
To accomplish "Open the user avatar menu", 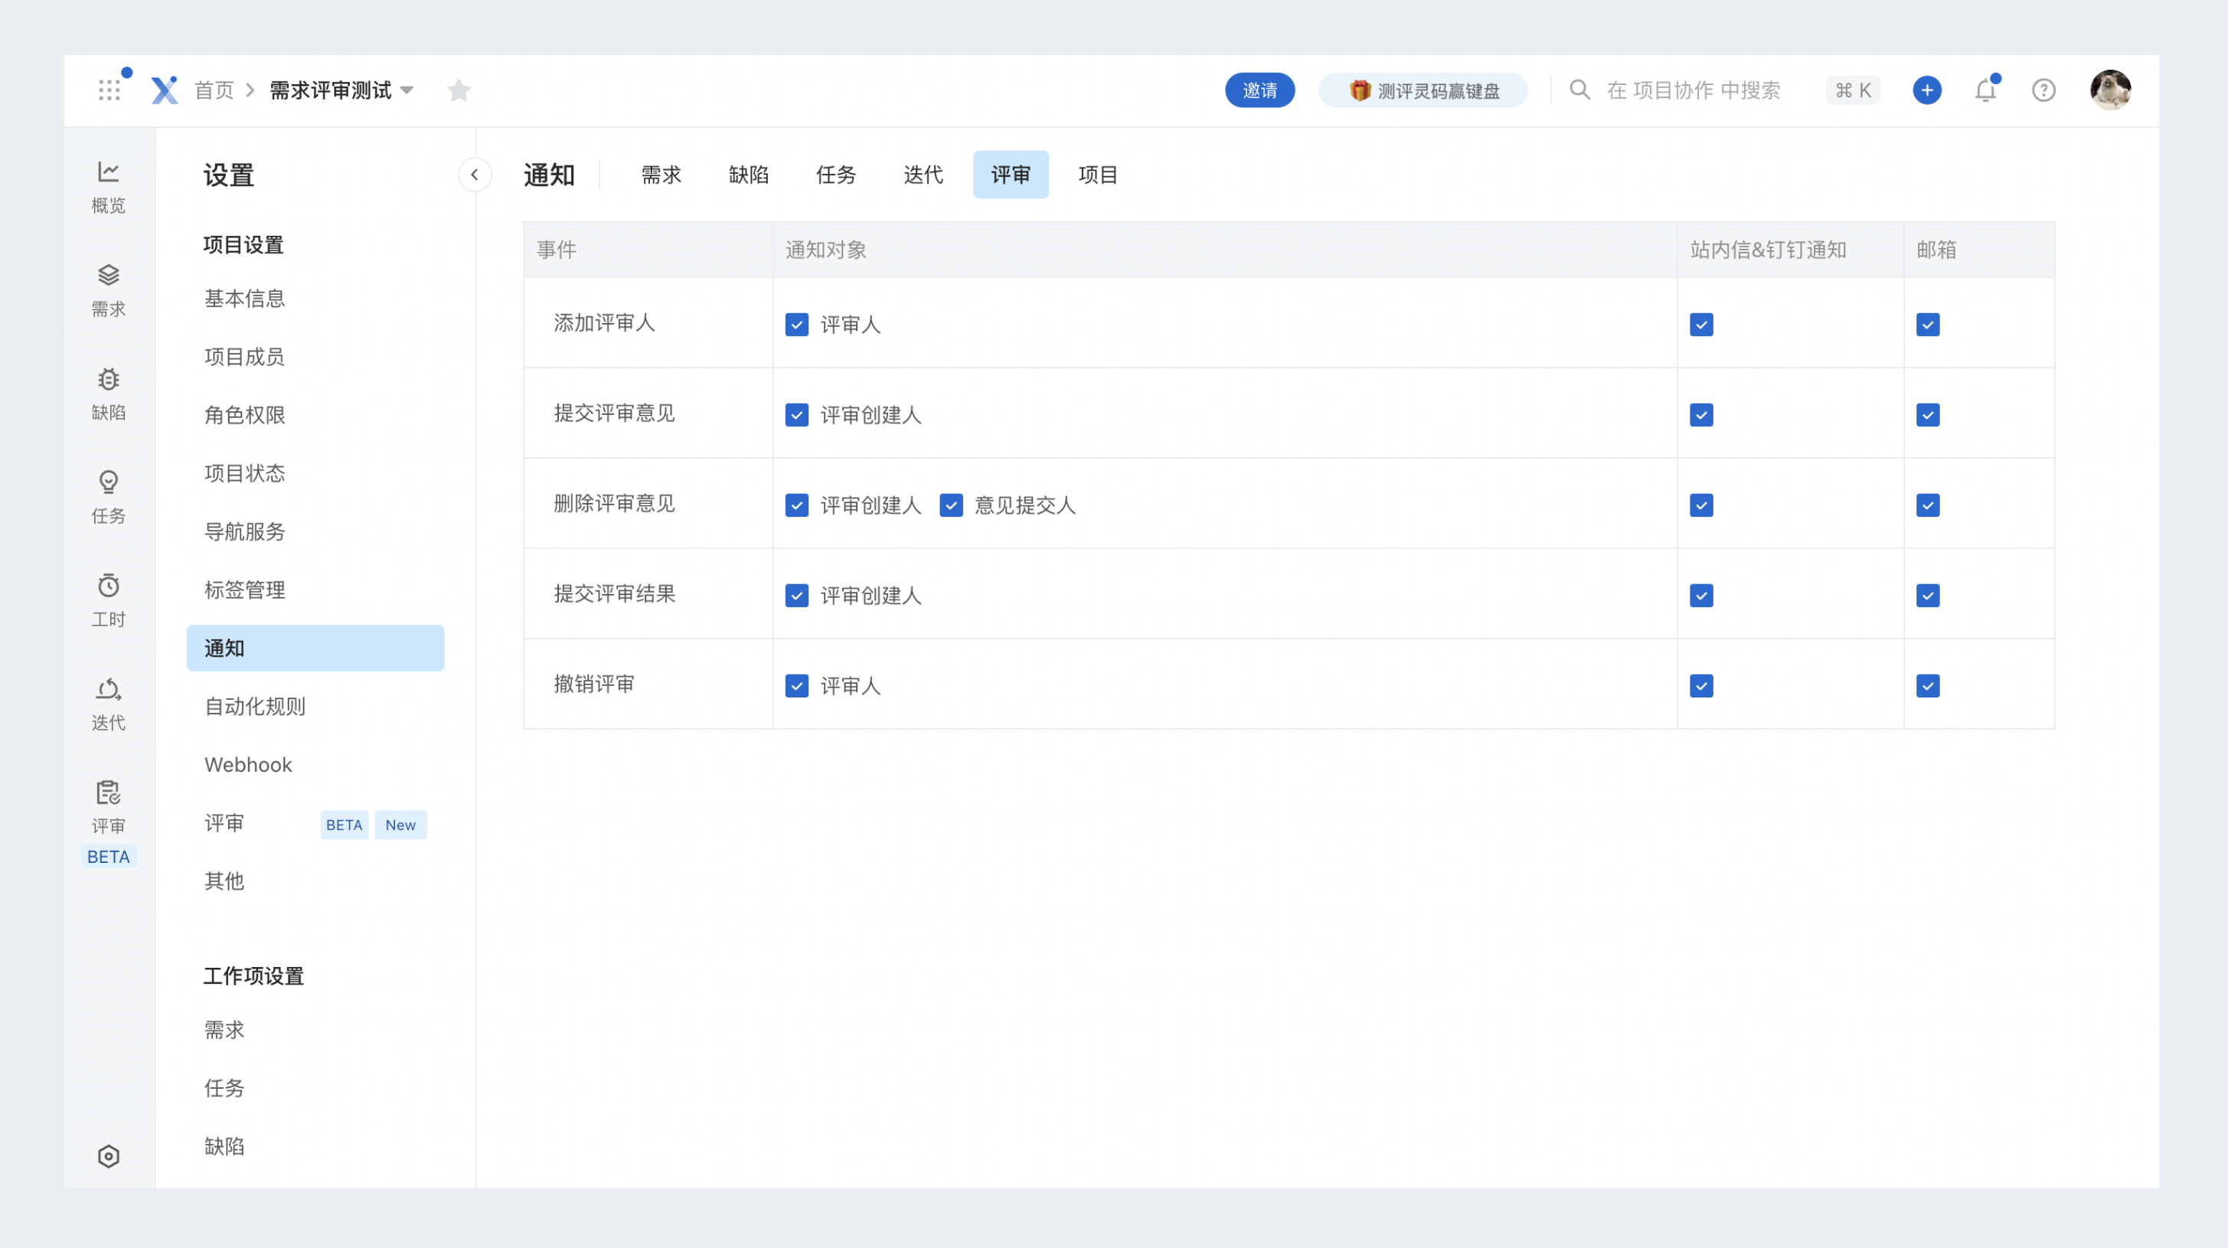I will (x=2109, y=90).
